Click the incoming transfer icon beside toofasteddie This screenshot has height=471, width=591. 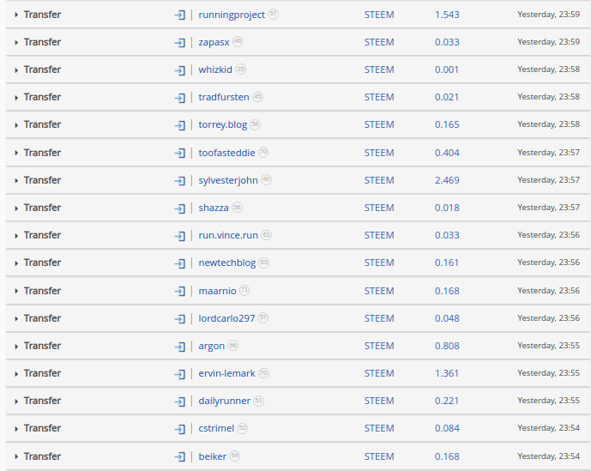[180, 153]
